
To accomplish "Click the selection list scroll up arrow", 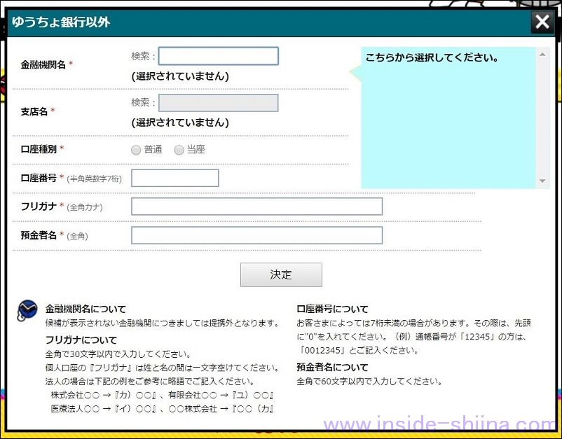I will 542,55.
